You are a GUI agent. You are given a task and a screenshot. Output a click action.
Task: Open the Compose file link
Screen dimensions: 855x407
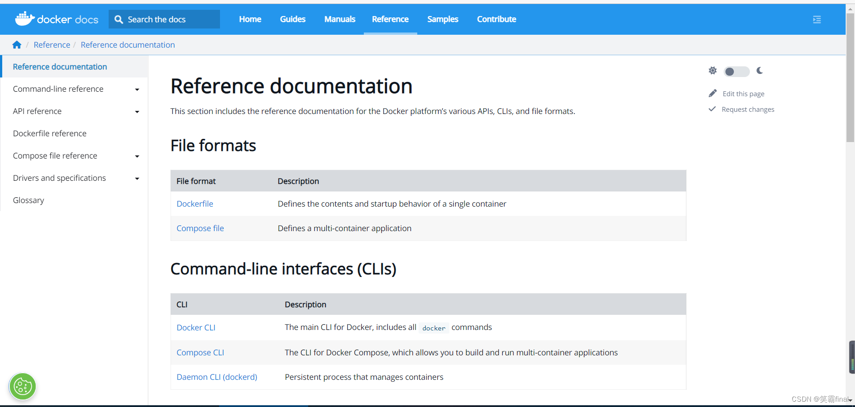click(200, 228)
